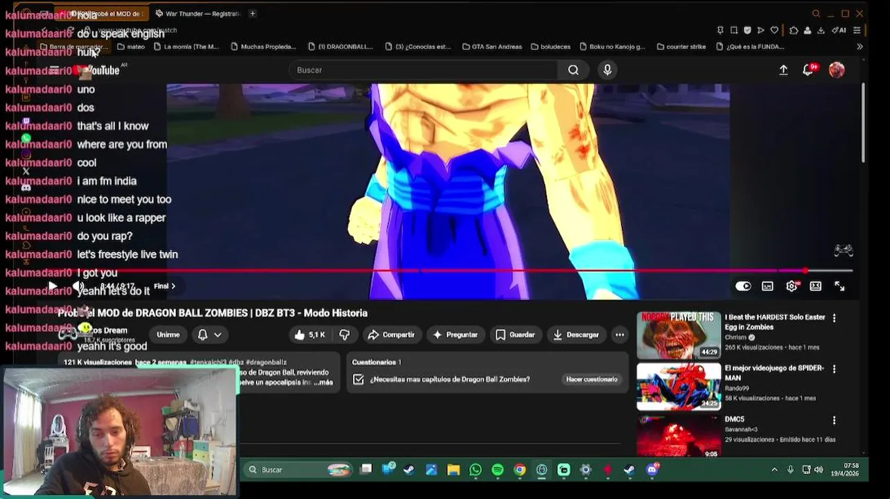
Task: Open the browser easy setup menu icon
Action: [x=857, y=30]
